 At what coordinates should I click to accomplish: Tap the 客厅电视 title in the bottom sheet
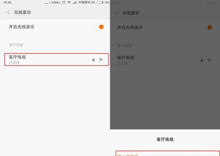pos(165,139)
